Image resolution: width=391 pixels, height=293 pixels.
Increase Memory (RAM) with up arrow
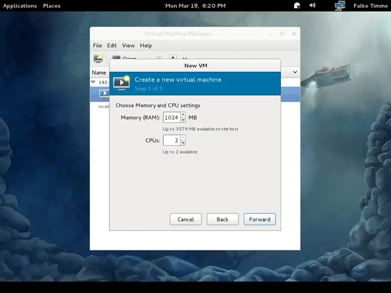click(x=183, y=115)
